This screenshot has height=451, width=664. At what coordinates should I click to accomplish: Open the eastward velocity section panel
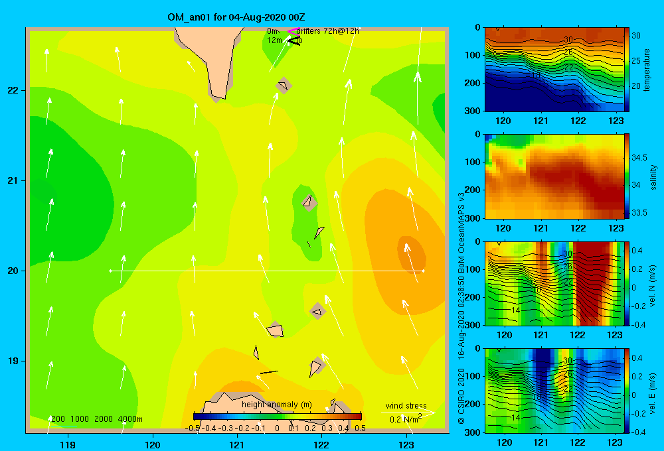point(554,391)
